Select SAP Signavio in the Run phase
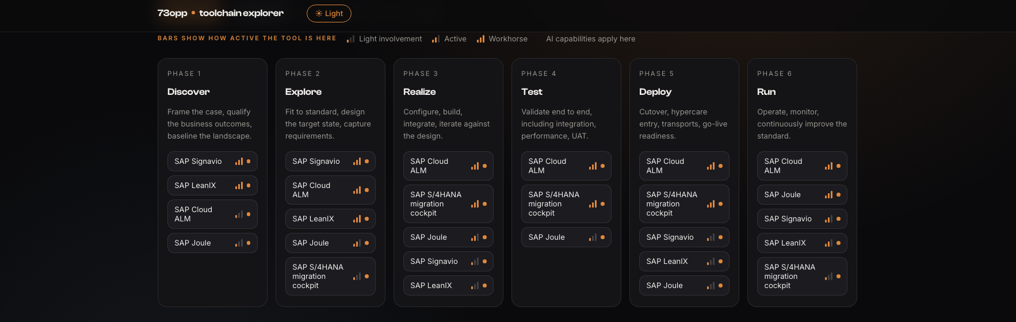The height and width of the screenshot is (322, 1016). point(802,219)
